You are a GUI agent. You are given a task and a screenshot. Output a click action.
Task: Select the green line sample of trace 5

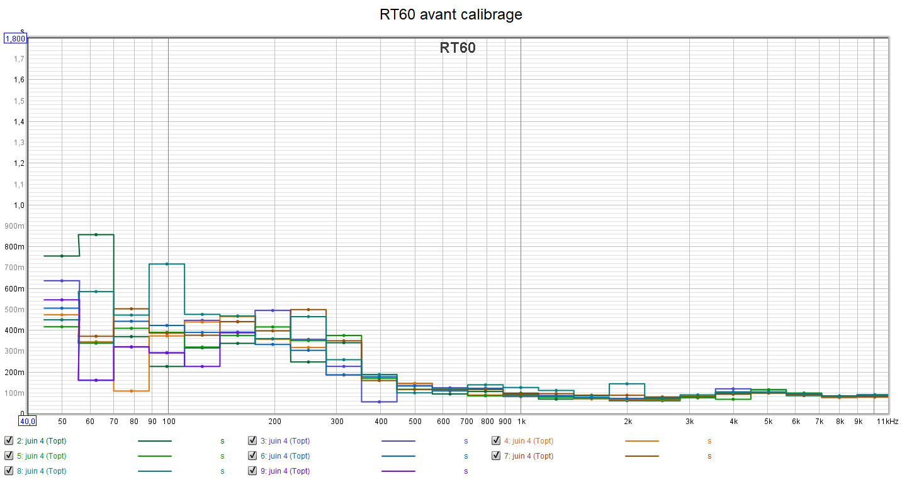154,456
